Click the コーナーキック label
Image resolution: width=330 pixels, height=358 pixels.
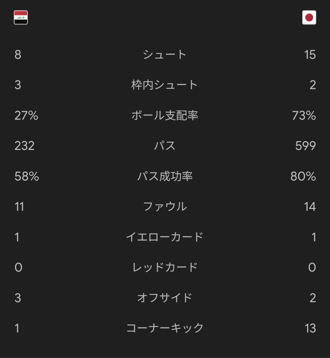click(165, 328)
